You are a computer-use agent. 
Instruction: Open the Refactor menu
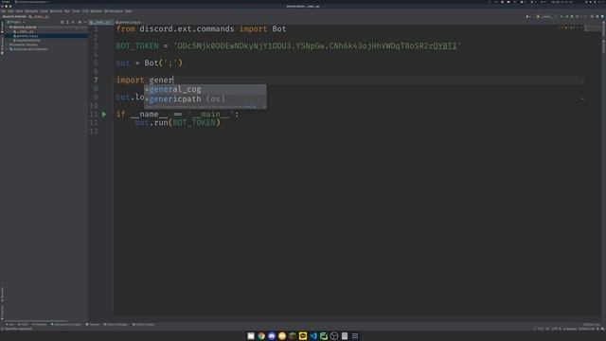(x=56, y=11)
